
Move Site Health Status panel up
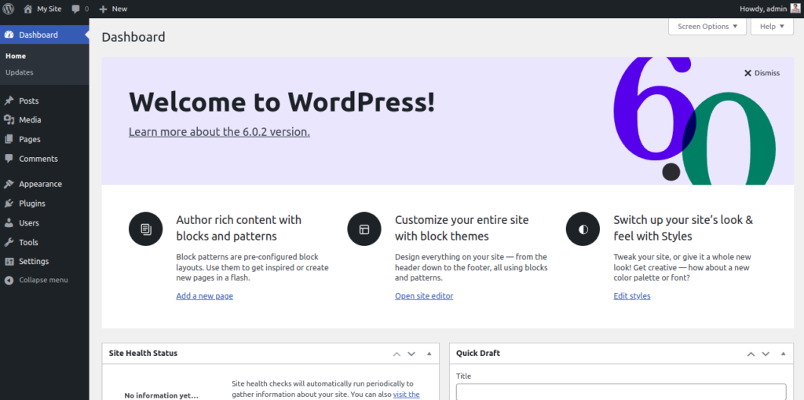point(397,354)
